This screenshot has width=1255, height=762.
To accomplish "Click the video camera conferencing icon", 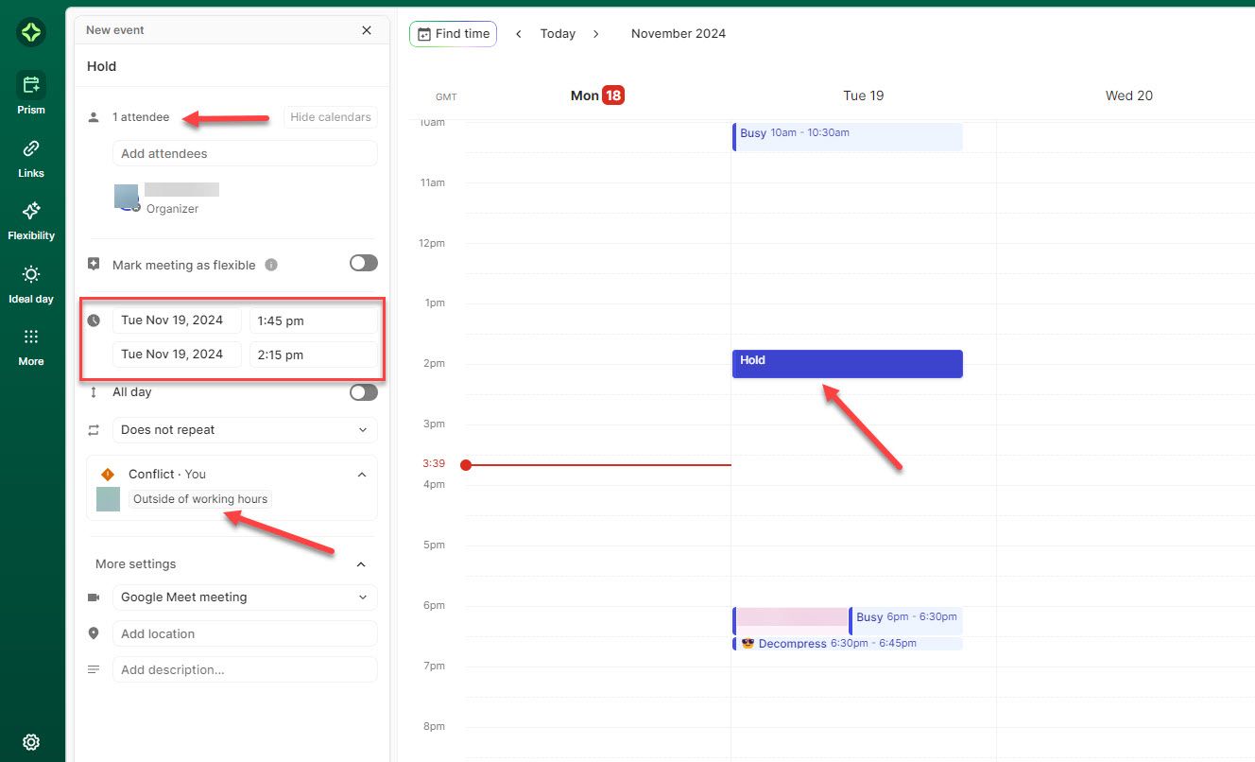I will 94,597.
